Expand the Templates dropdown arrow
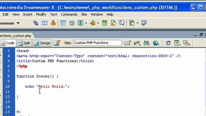206x116 pixels. (x=137, y=23)
